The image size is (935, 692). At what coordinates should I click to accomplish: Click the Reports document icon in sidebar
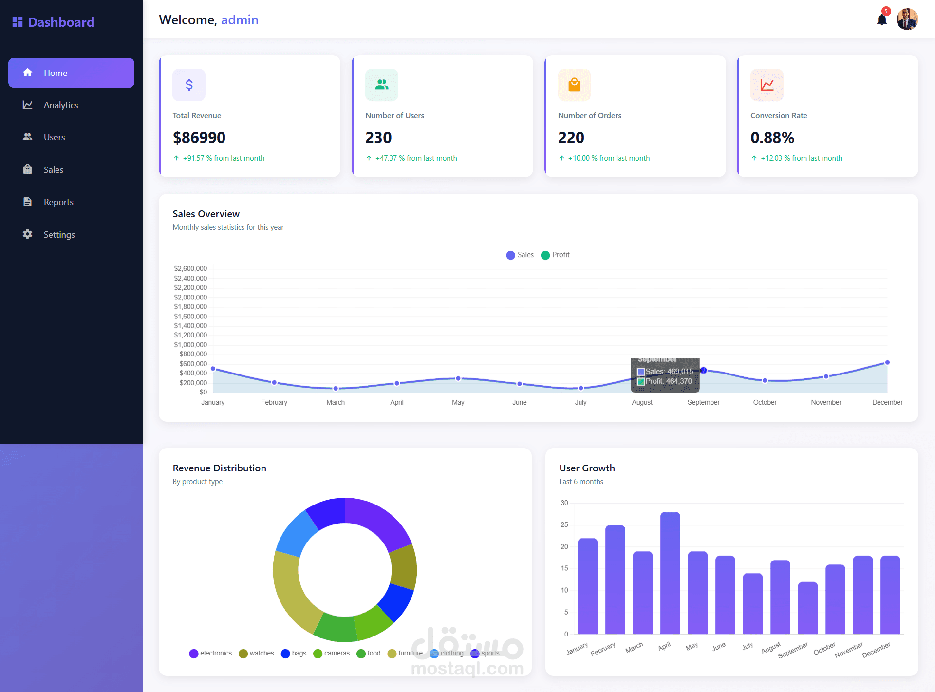tap(28, 202)
